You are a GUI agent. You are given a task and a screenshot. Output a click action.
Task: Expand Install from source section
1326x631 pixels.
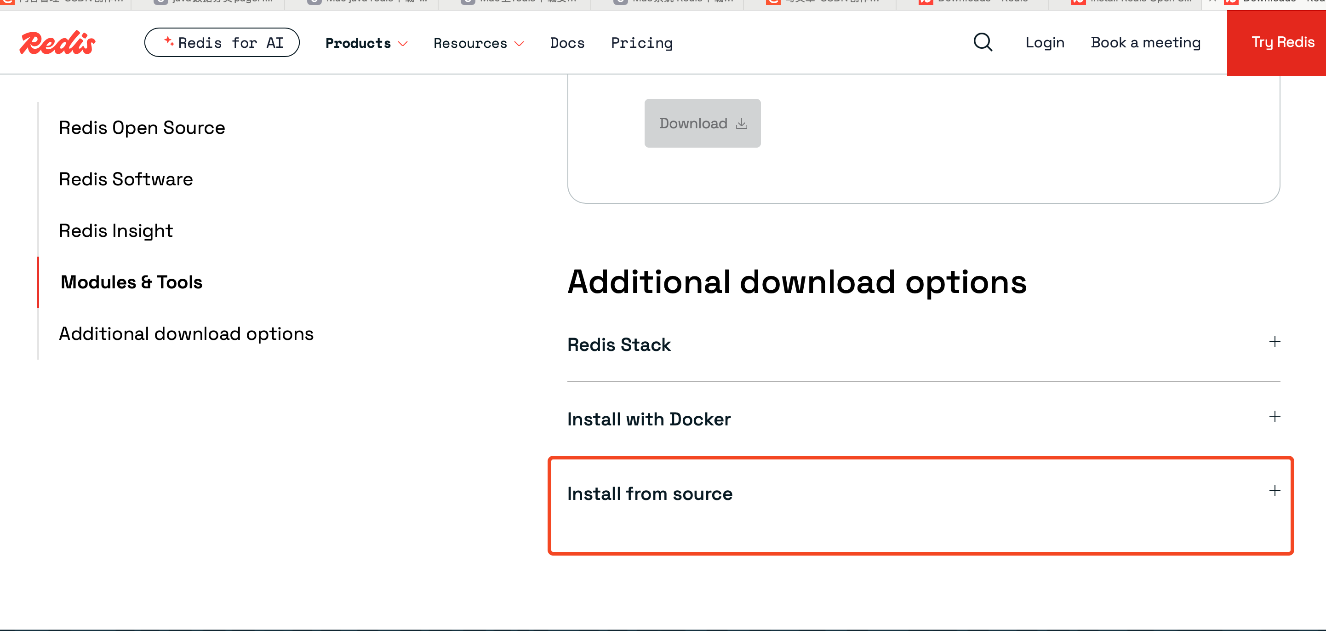coord(650,494)
